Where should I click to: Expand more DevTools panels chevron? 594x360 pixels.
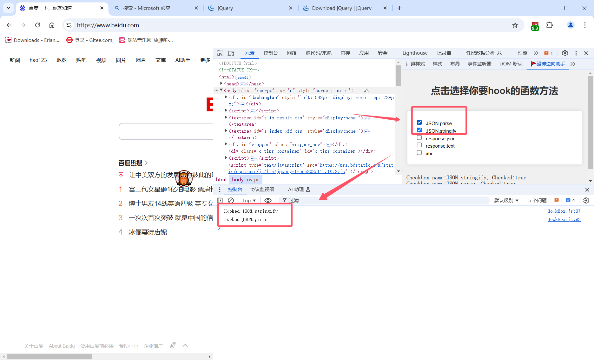click(x=536, y=53)
